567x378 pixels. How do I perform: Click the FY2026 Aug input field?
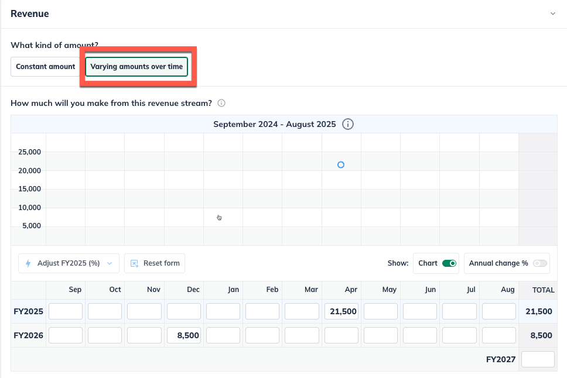pyautogui.click(x=499, y=335)
